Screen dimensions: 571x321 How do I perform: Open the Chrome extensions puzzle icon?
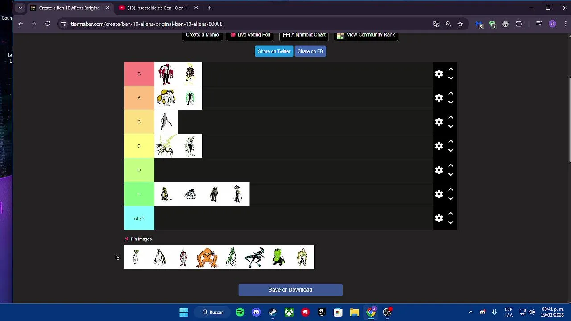coord(519,24)
